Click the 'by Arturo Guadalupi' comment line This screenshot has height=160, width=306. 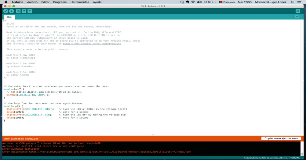20,66
